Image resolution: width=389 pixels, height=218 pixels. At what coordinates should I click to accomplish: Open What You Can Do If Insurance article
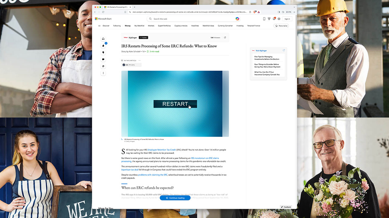pyautogui.click(x=267, y=73)
